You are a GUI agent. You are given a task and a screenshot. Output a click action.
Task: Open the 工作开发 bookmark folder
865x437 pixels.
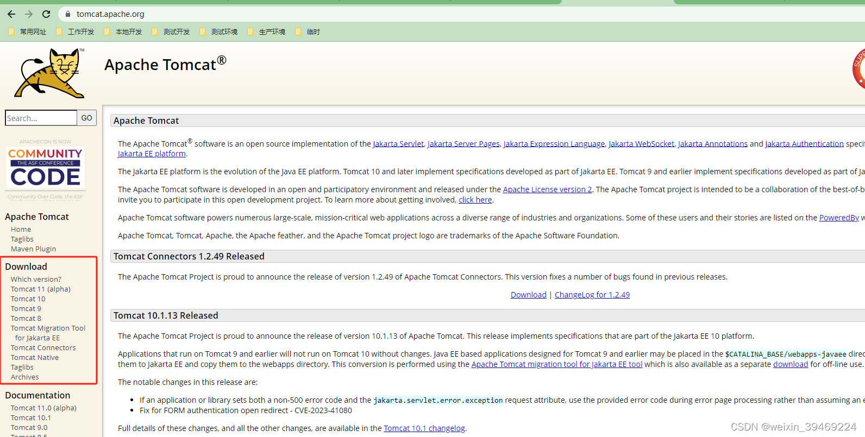point(75,32)
